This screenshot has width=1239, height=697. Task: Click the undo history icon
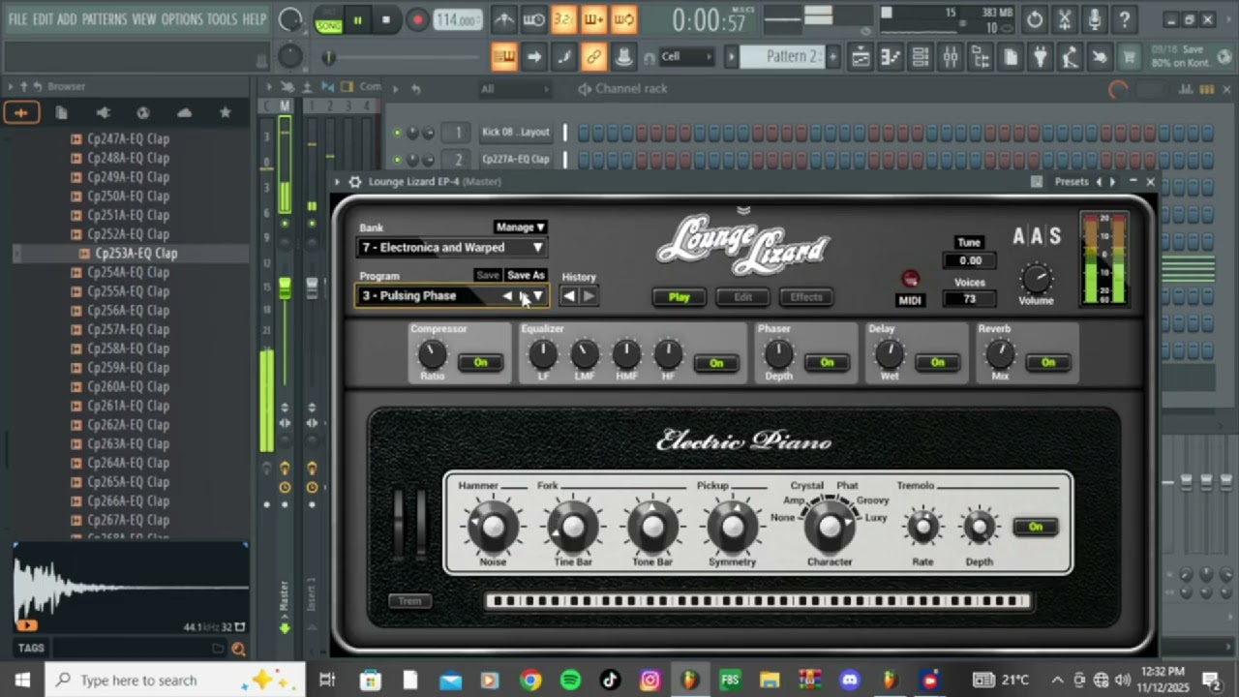point(1035,19)
